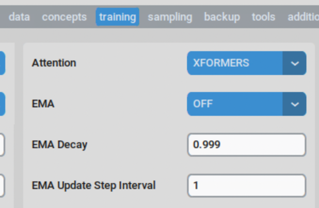Select the training tab
Image resolution: width=319 pixels, height=208 pixels.
(117, 17)
